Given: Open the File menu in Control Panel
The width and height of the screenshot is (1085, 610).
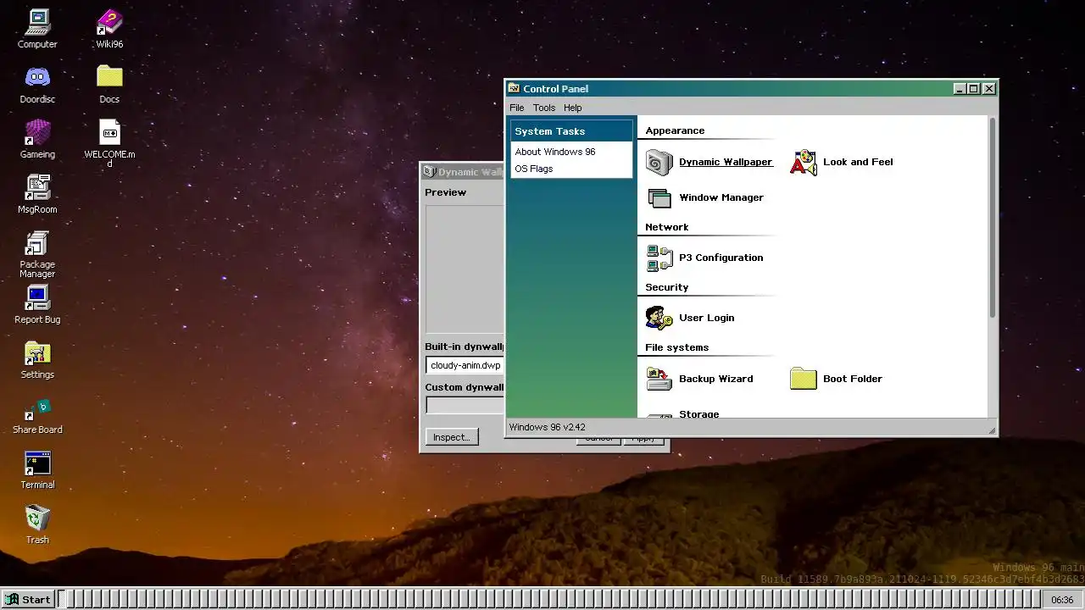Looking at the screenshot, I should (x=517, y=108).
